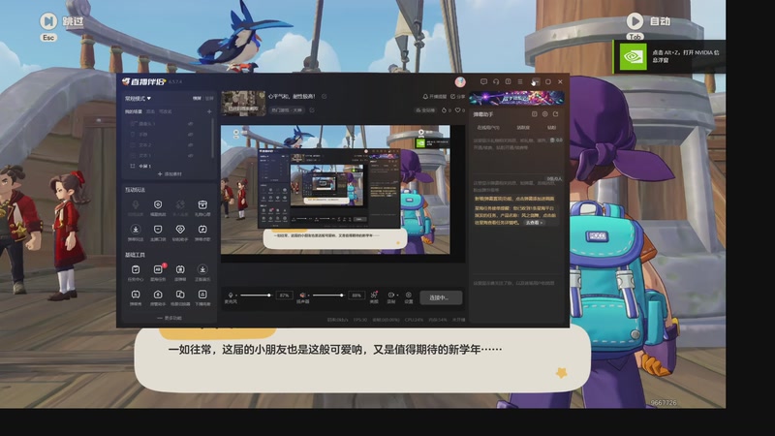Open the 弹幕秀 danmaku show tool
Screen dimensions: 775x436
136,297
